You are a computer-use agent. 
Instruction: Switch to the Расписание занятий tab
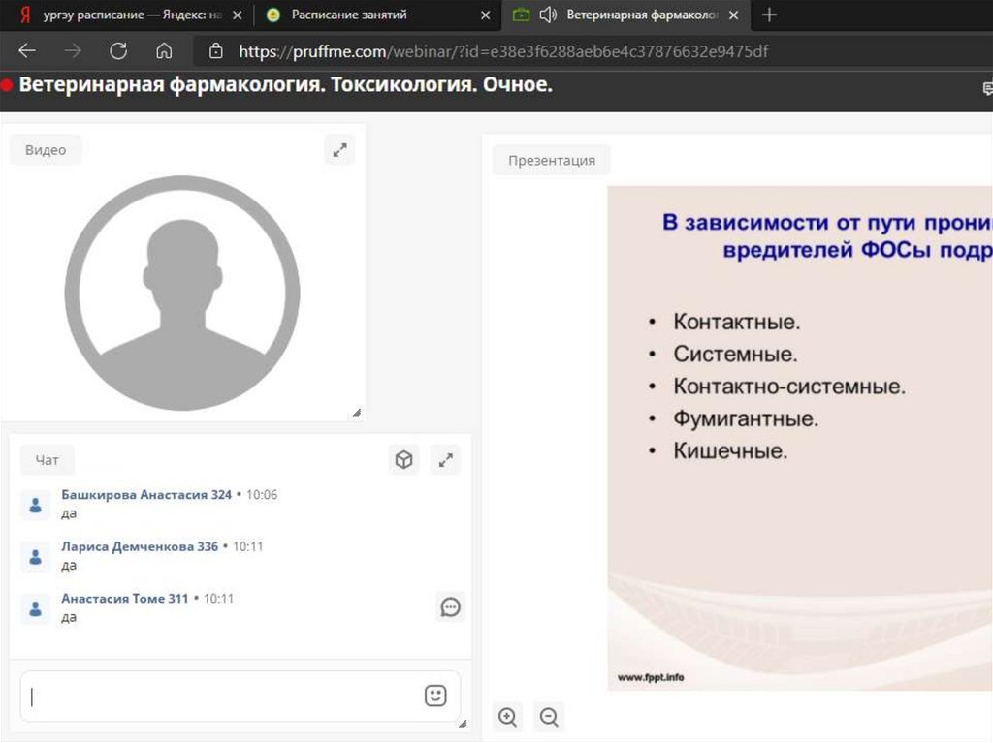(349, 15)
